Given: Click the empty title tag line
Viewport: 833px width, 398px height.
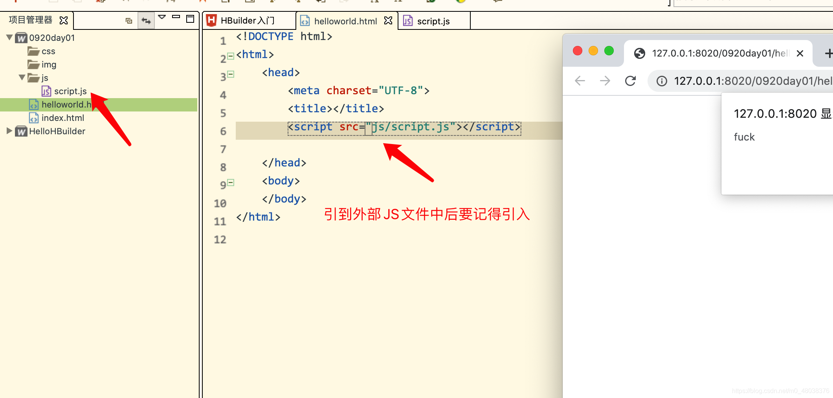Looking at the screenshot, I should (336, 109).
